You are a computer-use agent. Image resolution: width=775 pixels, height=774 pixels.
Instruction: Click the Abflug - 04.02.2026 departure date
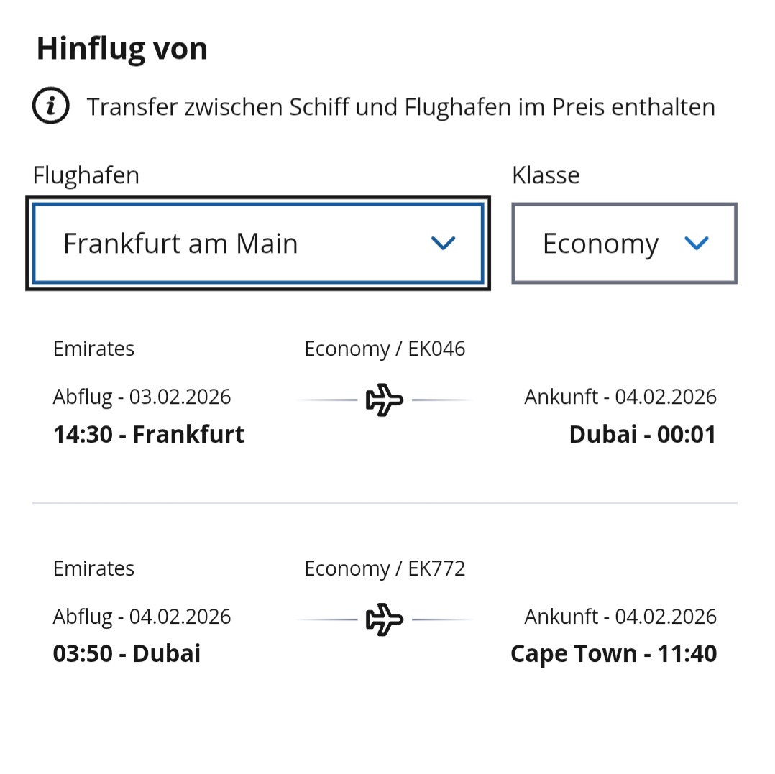142,617
